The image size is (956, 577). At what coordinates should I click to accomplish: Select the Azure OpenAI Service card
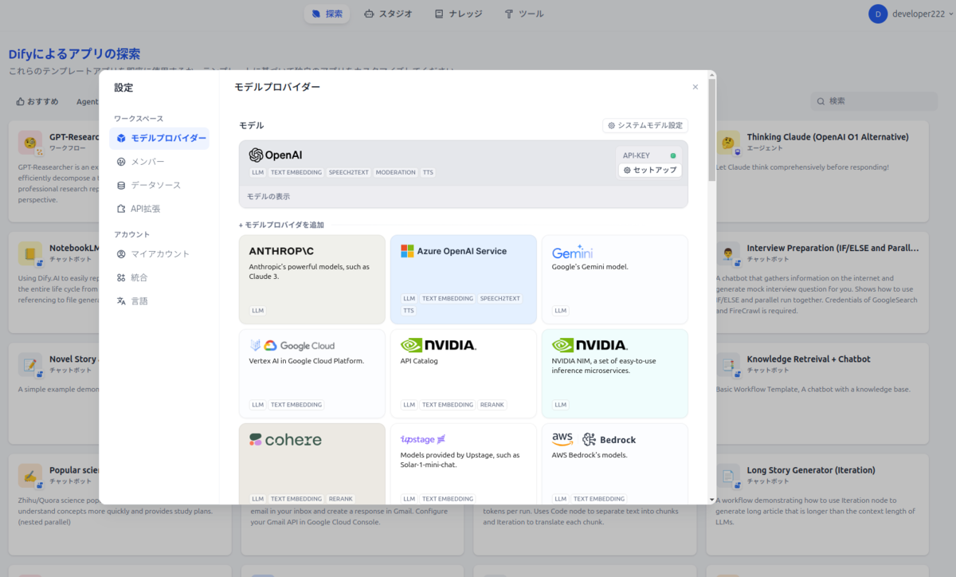(x=464, y=280)
